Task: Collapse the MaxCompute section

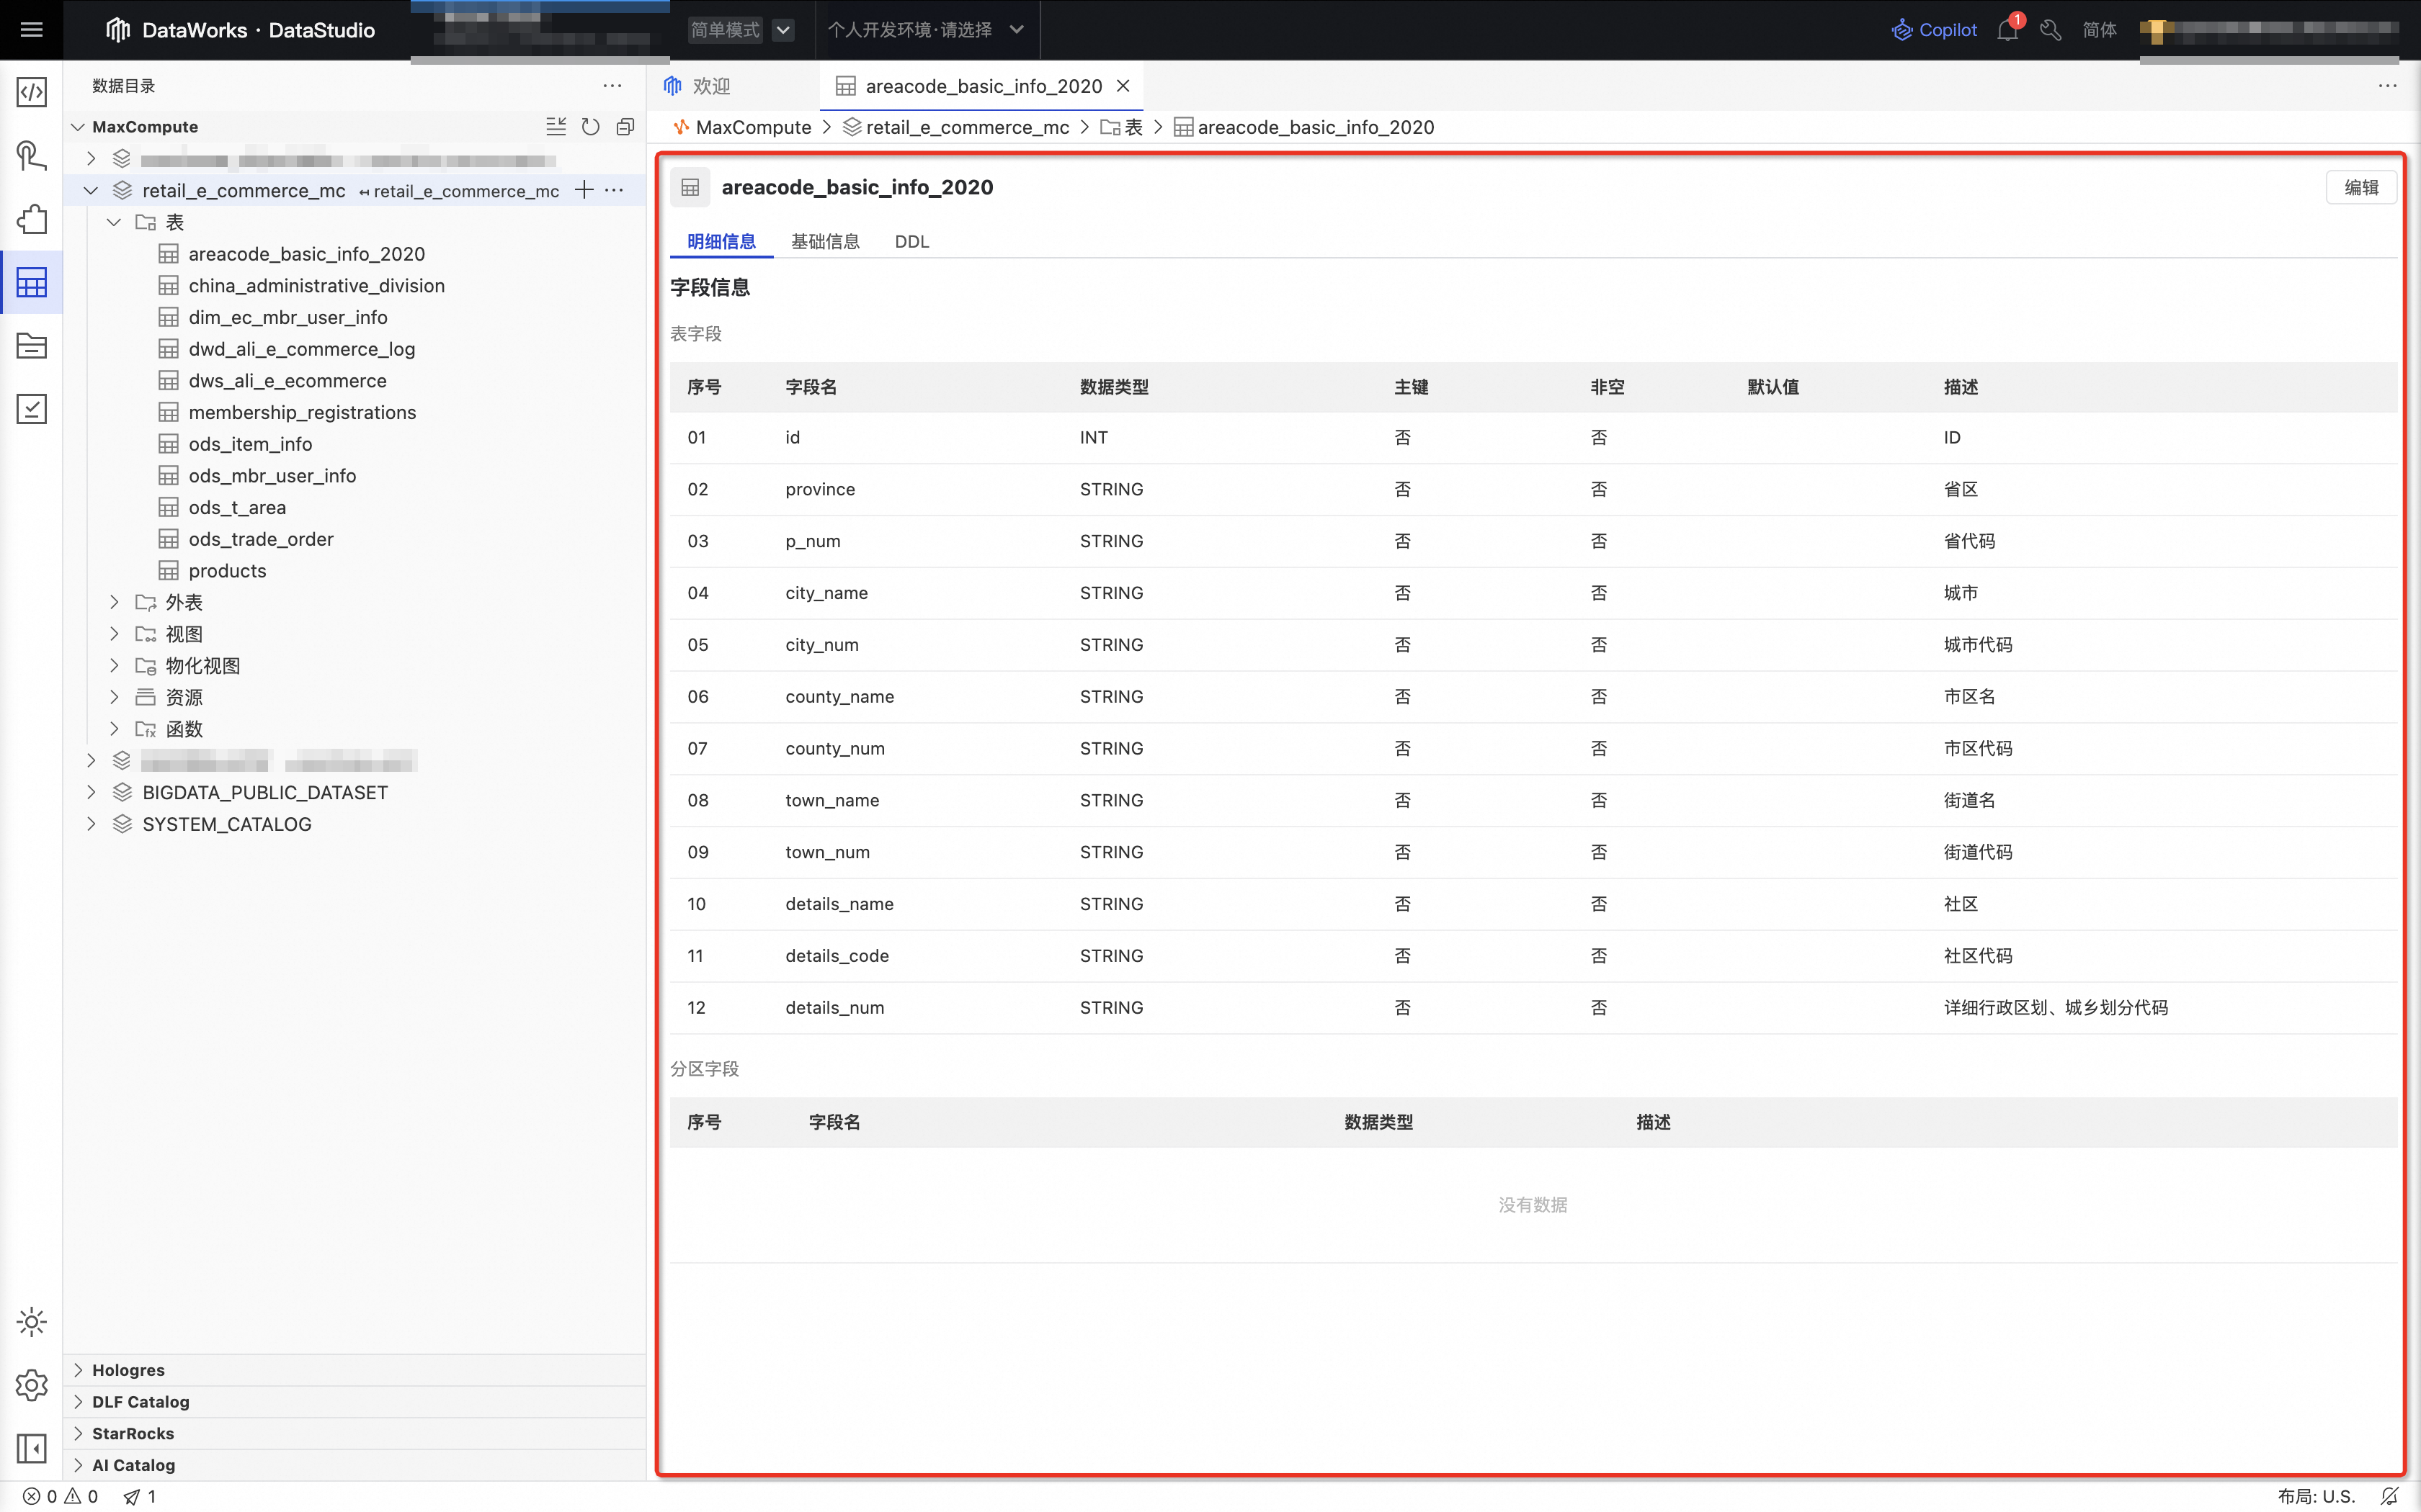Action: (78, 127)
